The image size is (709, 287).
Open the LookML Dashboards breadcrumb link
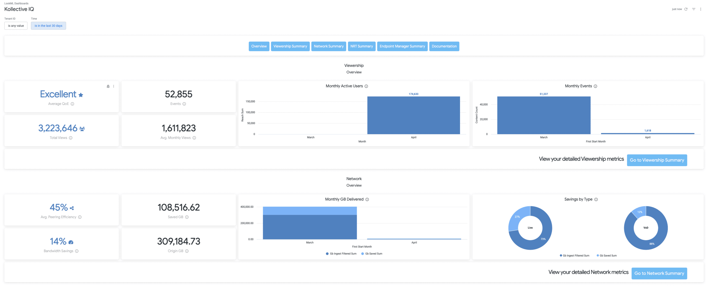[x=16, y=3]
